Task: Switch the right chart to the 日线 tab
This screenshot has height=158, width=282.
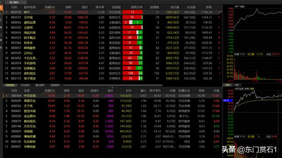Action: coord(237,85)
